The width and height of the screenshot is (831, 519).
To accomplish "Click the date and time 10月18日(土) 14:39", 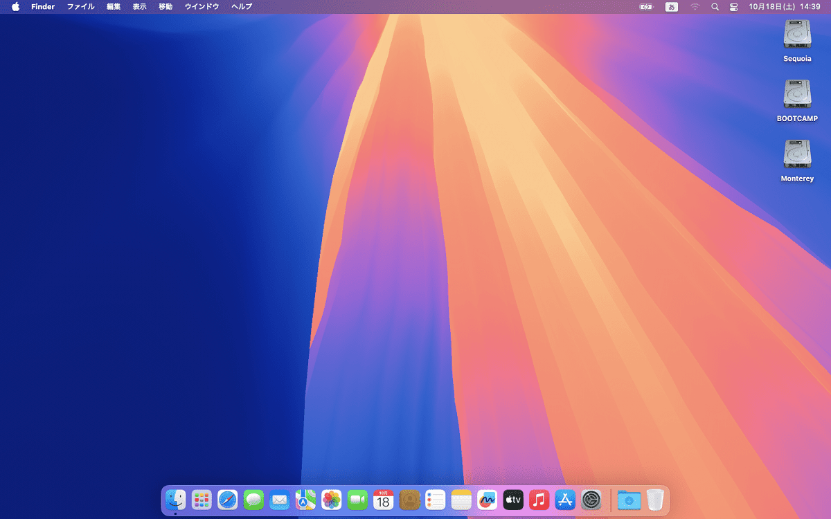I will pos(785,6).
